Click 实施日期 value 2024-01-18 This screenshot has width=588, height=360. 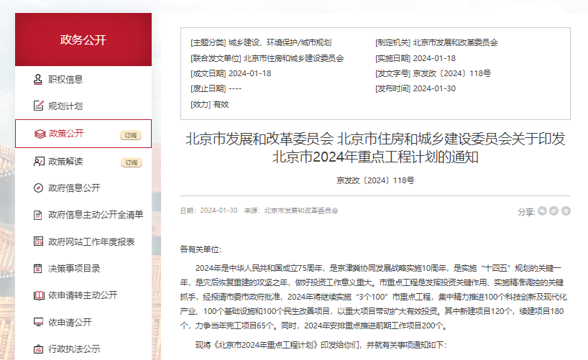[434, 58]
